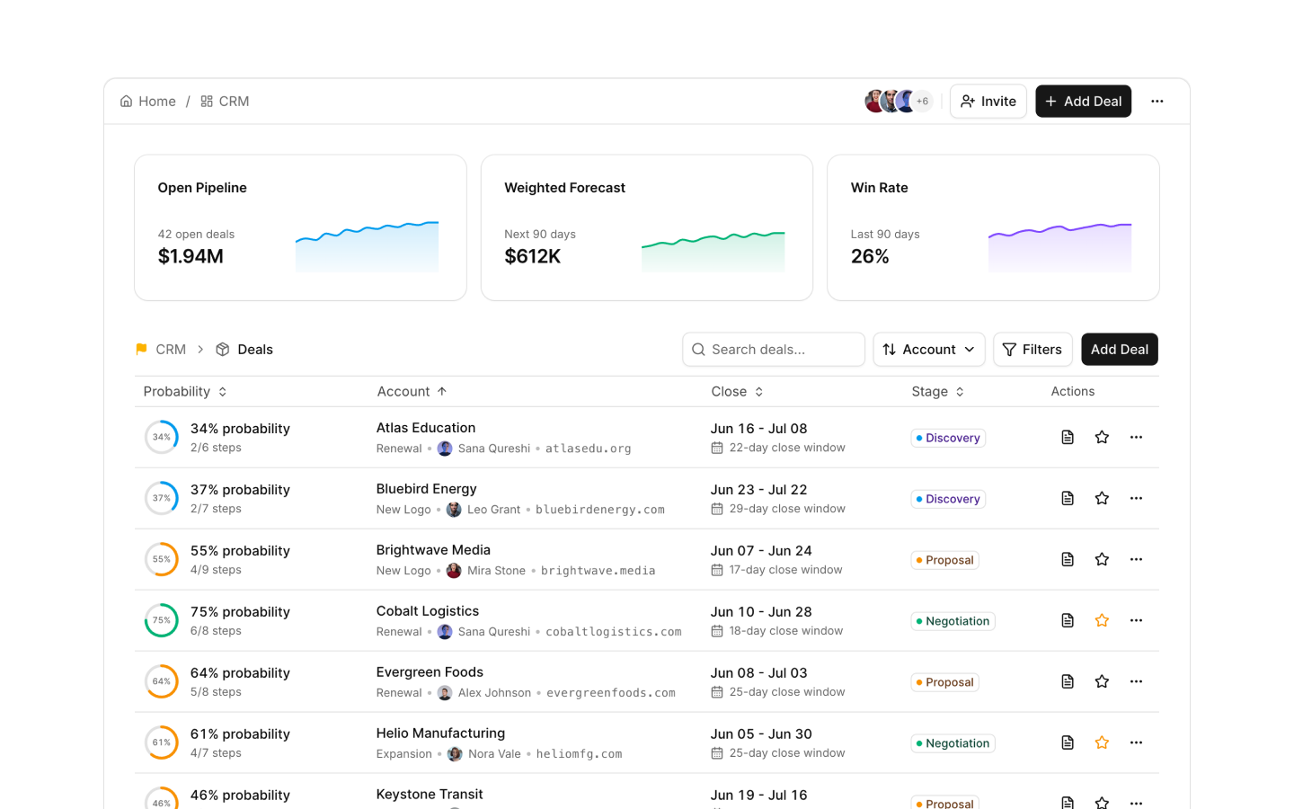Image resolution: width=1294 pixels, height=809 pixels.
Task: Open more options for Helio Manufacturing row
Action: [1136, 742]
